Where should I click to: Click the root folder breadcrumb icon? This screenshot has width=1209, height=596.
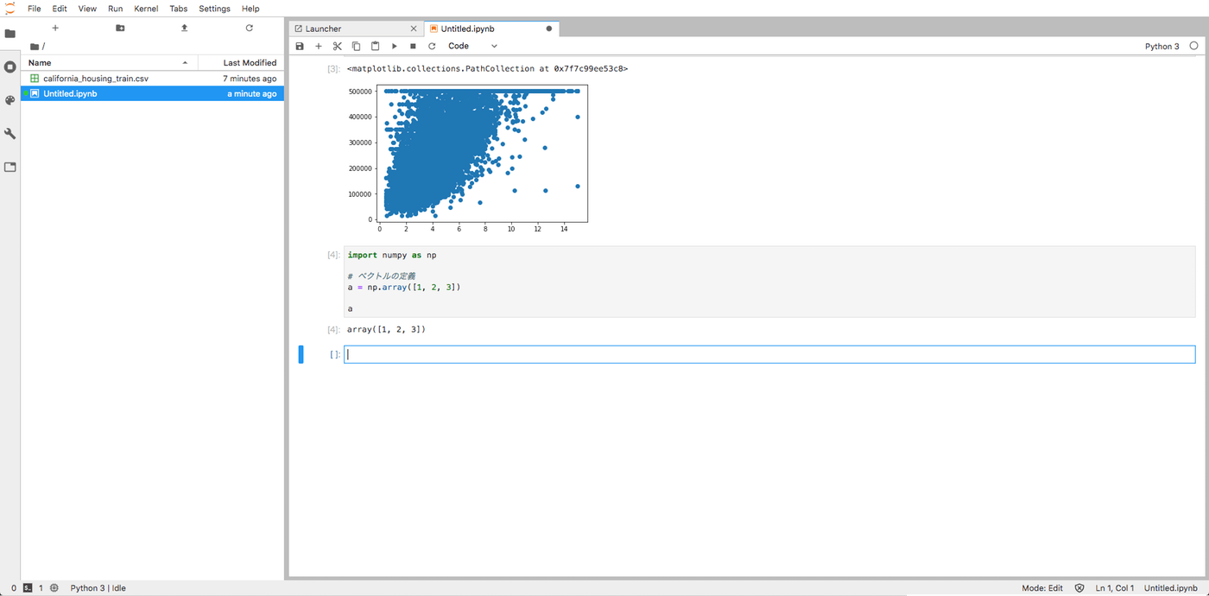(x=35, y=47)
